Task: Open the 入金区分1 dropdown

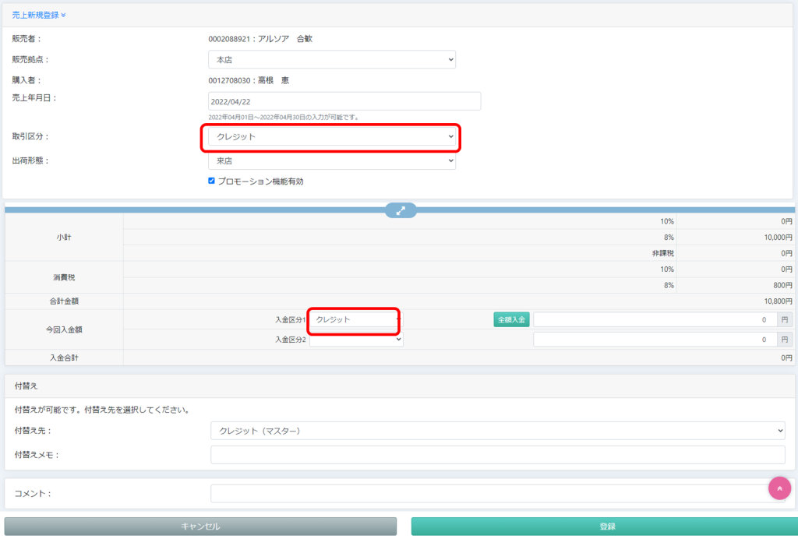Action: (355, 319)
